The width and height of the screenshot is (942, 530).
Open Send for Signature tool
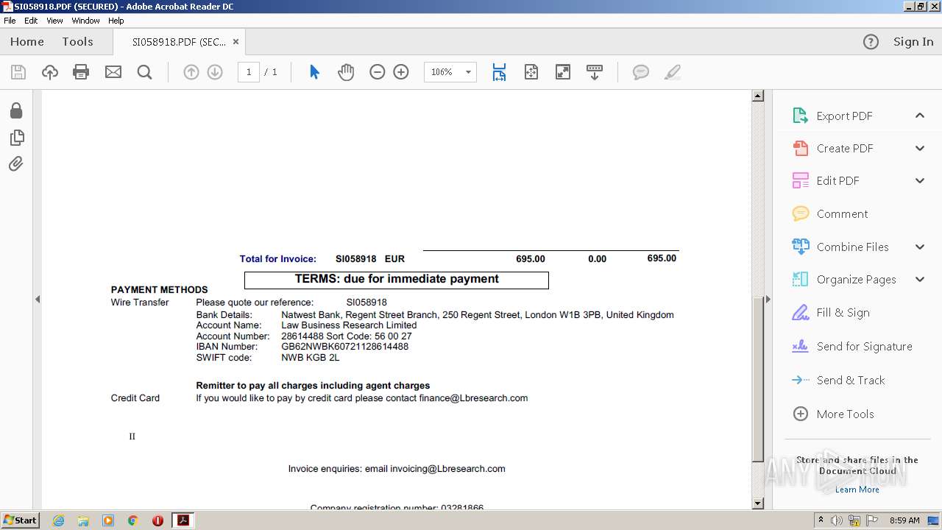(852, 346)
